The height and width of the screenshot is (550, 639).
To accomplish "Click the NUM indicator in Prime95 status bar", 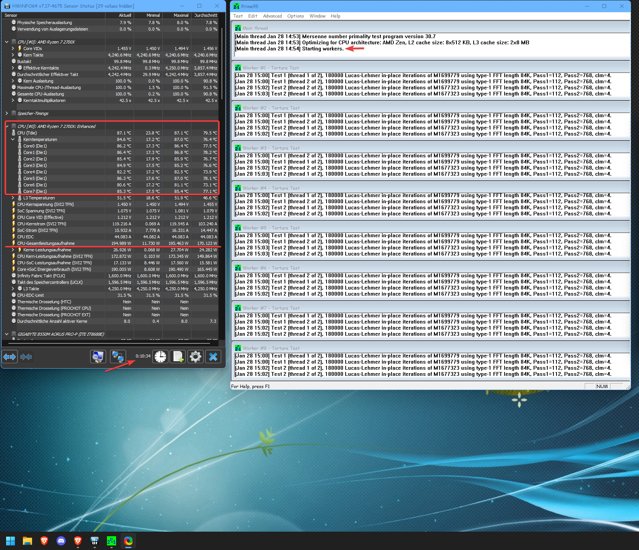I will [602, 387].
